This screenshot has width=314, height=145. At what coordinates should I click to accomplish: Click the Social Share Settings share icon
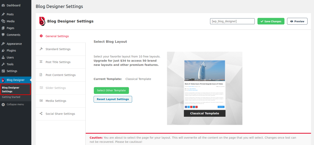(41, 114)
